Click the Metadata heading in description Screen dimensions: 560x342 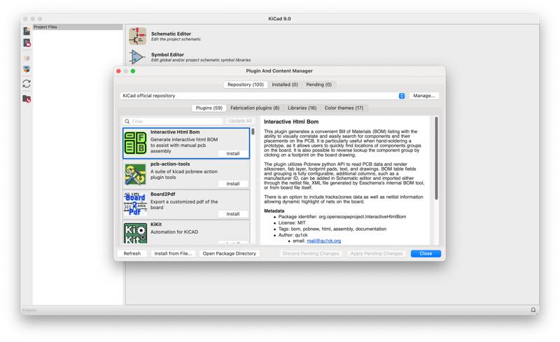click(274, 211)
